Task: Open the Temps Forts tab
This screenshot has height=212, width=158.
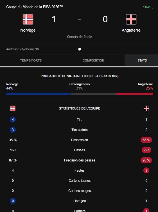Action: point(31,60)
